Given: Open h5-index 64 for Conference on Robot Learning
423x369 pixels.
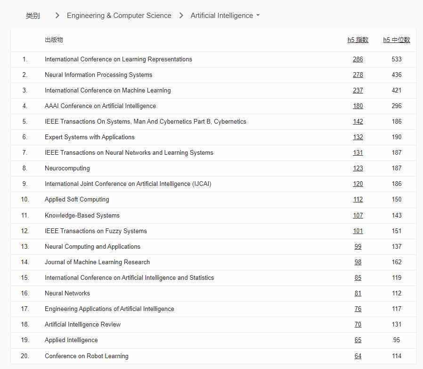Looking at the screenshot, I should coord(358,356).
